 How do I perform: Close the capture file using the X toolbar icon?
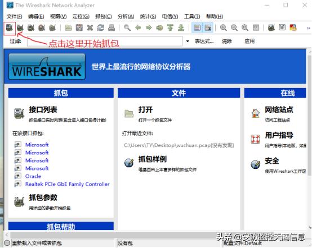(90, 27)
